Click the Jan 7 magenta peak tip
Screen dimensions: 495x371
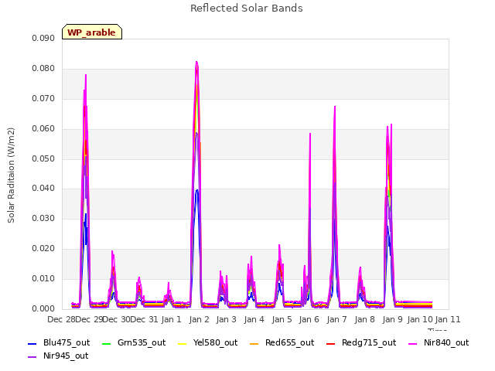coord(335,107)
